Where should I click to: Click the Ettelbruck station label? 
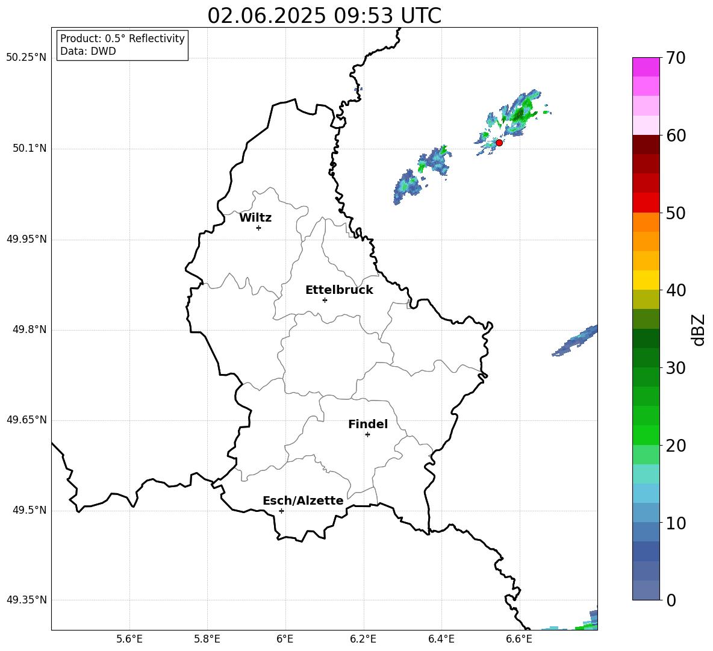pyautogui.click(x=339, y=290)
